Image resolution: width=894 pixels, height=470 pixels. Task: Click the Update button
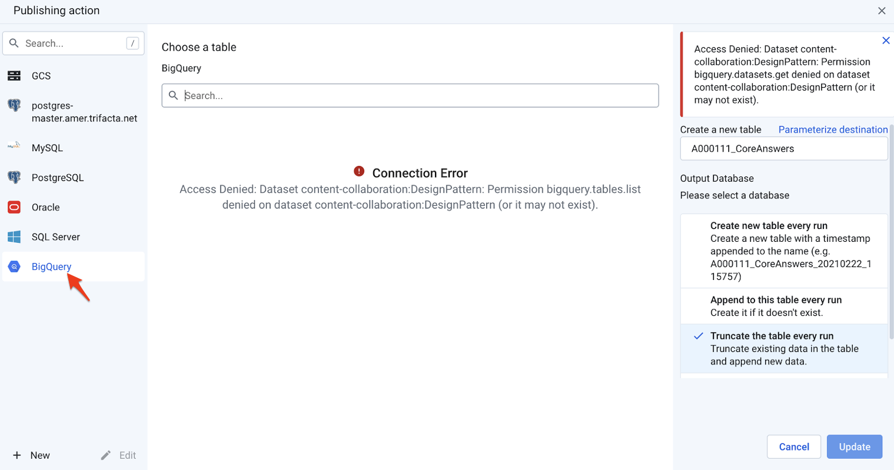tap(854, 447)
